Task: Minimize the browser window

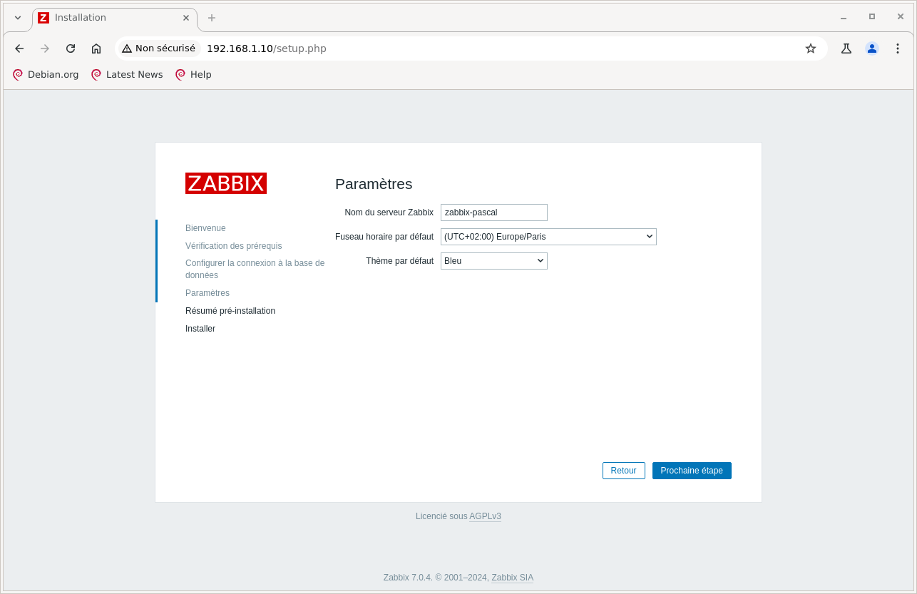Action: (x=844, y=17)
